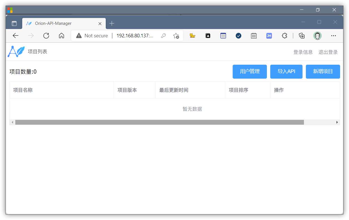The height and width of the screenshot is (220, 349).
Task: Go back to the previous page
Action: (16, 36)
